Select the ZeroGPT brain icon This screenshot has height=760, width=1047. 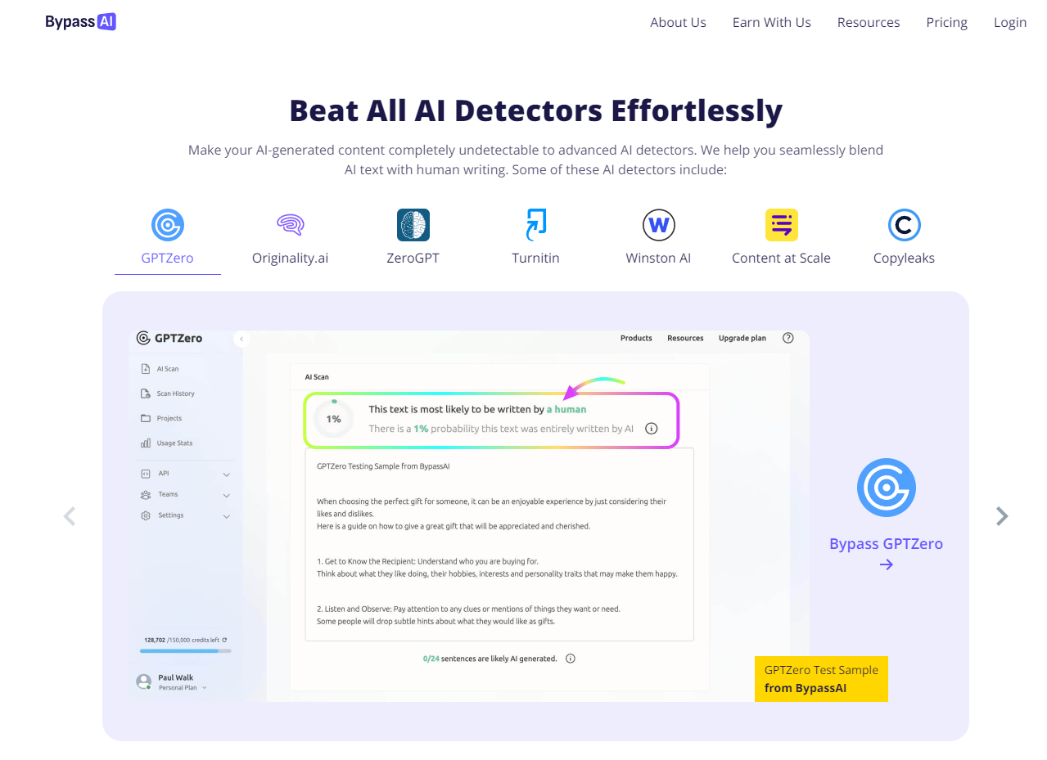[x=413, y=225]
